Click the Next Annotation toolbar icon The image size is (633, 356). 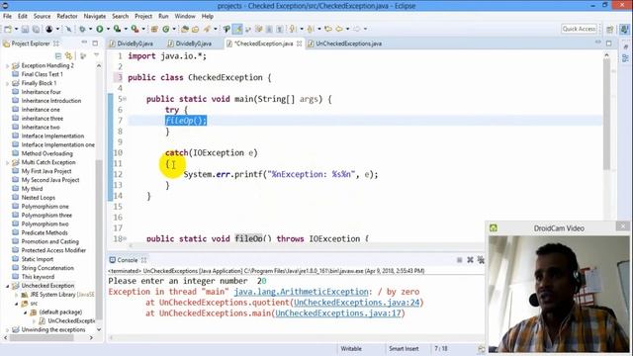293,29
